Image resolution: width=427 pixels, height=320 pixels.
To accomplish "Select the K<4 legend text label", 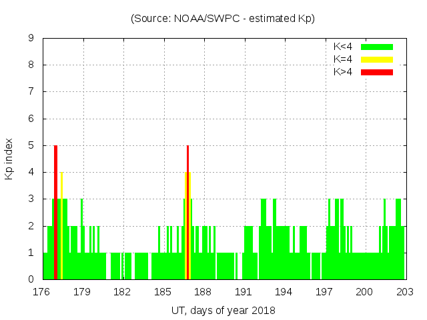I will 343,47.
